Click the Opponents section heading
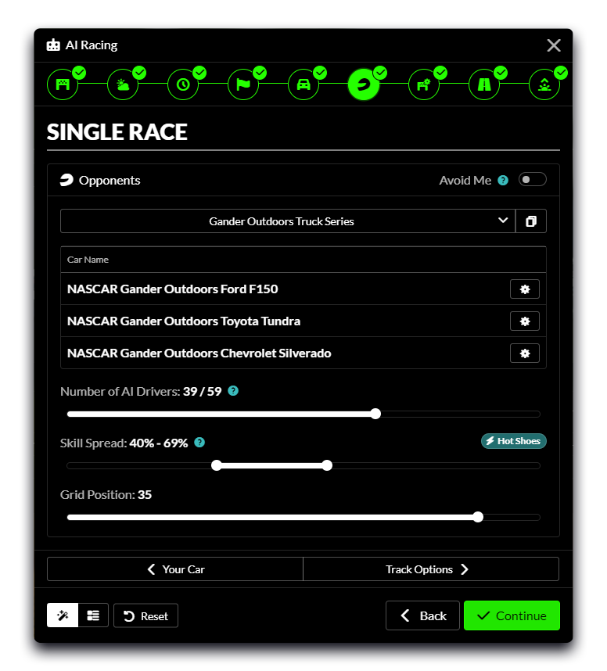Viewport: 607px width, 671px height. point(110,181)
